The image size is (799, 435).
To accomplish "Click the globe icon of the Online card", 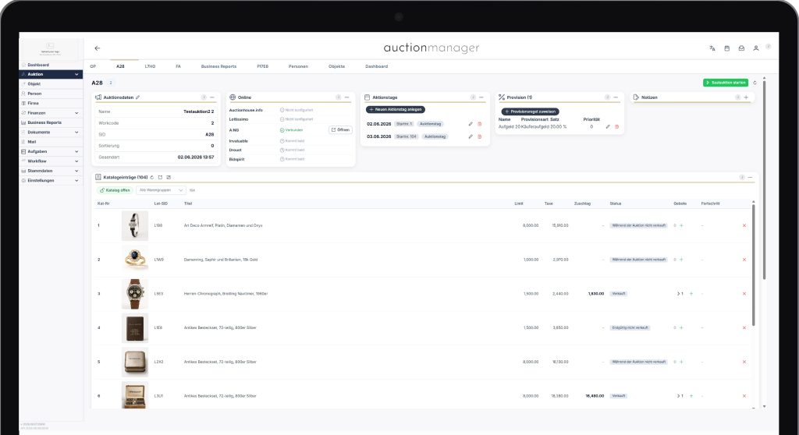I will 233,97.
